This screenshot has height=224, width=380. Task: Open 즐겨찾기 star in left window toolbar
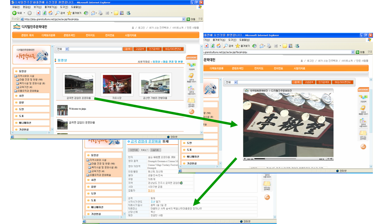pos(74,13)
